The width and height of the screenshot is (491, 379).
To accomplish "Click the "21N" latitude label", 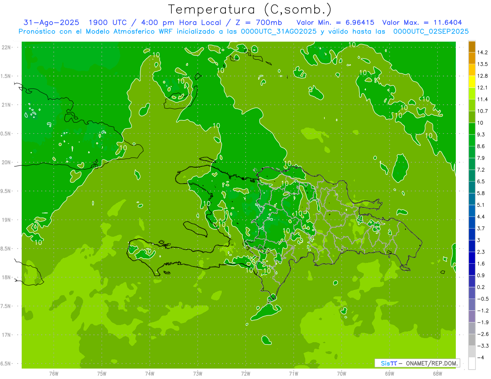I will [x=6, y=105].
